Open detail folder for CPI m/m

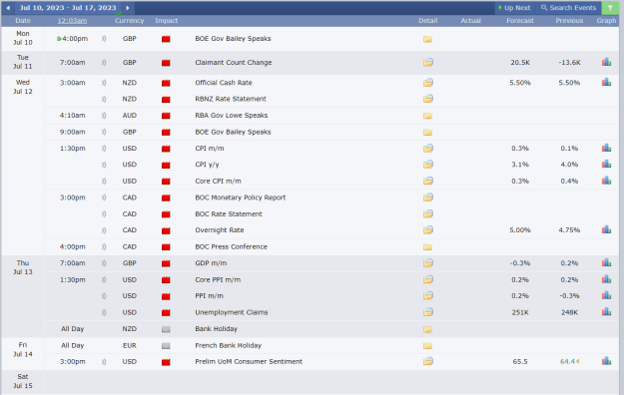[x=427, y=149]
